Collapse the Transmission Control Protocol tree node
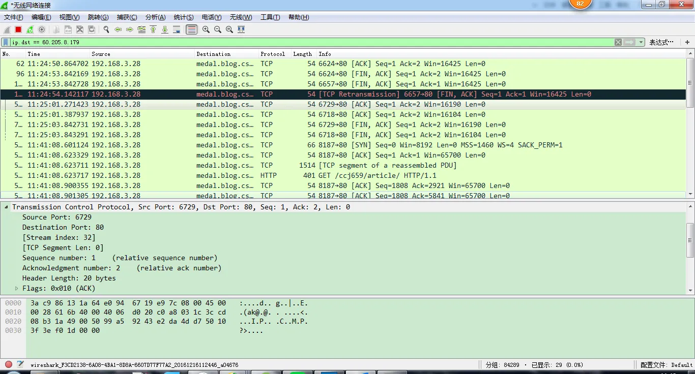This screenshot has width=695, height=374. tap(6, 207)
